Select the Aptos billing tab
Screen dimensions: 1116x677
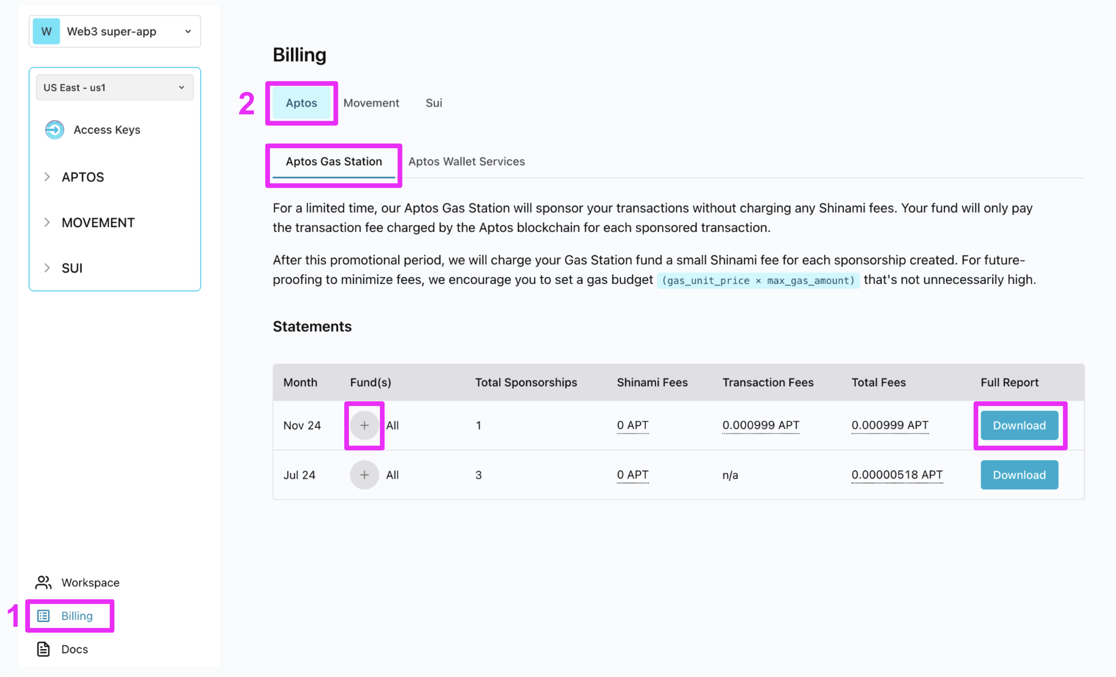[301, 103]
